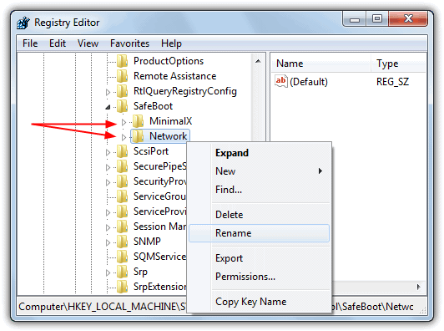444x331 pixels.
Task: Expand the SecurityProviders key
Action: [x=108, y=182]
